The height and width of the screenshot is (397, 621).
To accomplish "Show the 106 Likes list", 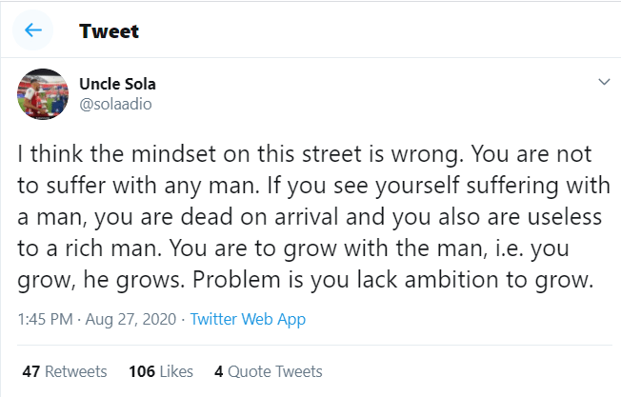I will point(161,371).
